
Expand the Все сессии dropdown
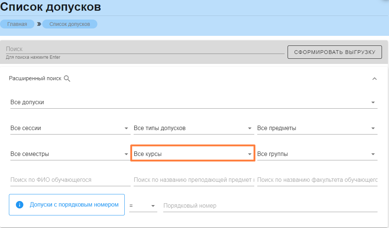pos(70,128)
